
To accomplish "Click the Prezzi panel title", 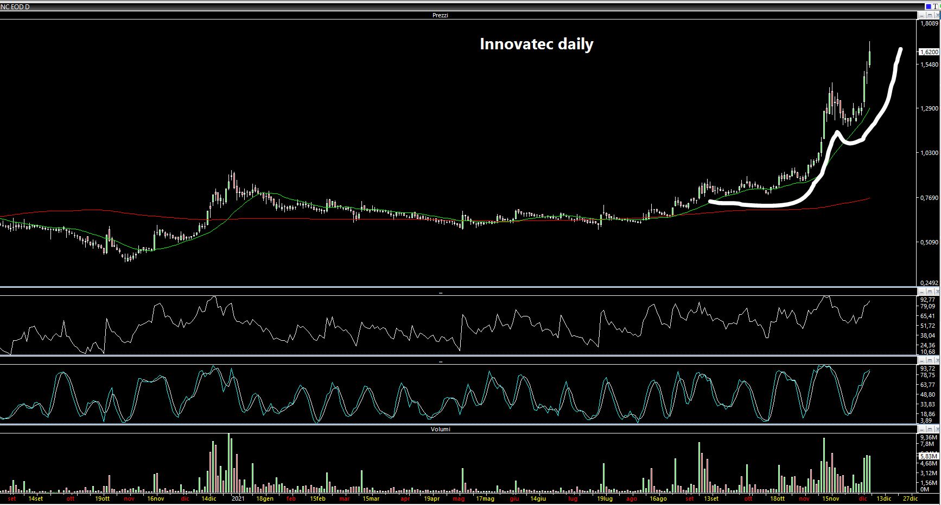I will pyautogui.click(x=440, y=15).
